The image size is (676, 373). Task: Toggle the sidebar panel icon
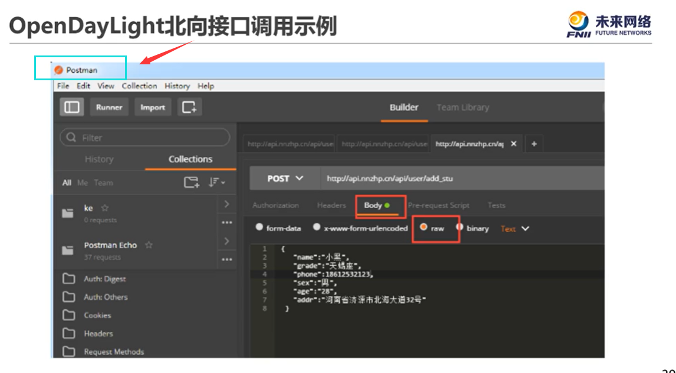click(x=71, y=107)
